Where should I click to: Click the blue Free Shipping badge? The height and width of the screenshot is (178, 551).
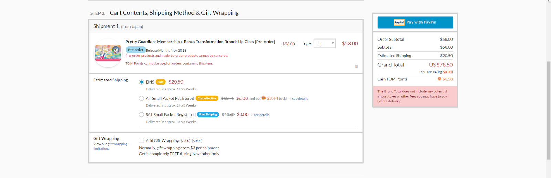click(x=208, y=115)
